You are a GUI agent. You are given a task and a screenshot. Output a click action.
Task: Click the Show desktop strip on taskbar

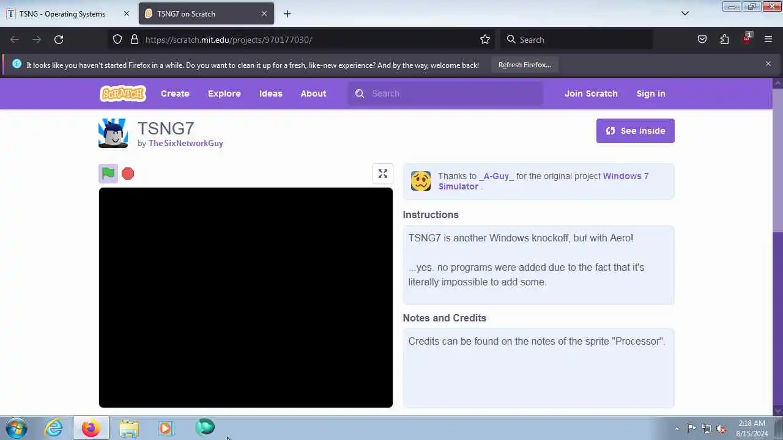pyautogui.click(x=778, y=428)
